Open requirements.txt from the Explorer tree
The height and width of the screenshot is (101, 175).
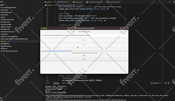(6, 46)
